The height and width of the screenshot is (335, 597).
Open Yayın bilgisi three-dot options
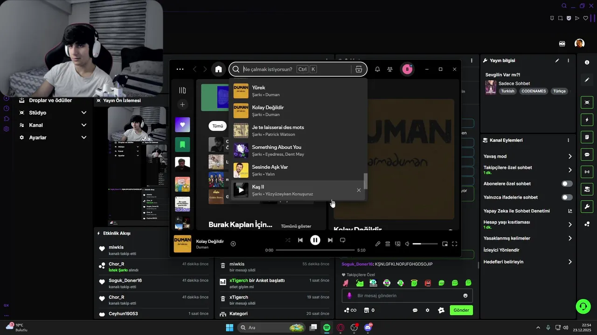568,60
